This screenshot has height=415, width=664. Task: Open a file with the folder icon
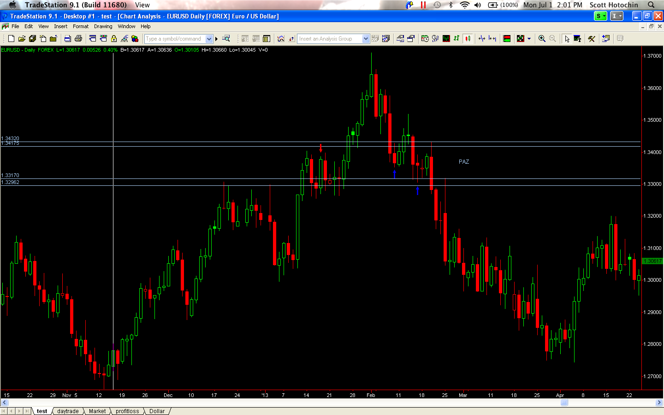[22, 39]
